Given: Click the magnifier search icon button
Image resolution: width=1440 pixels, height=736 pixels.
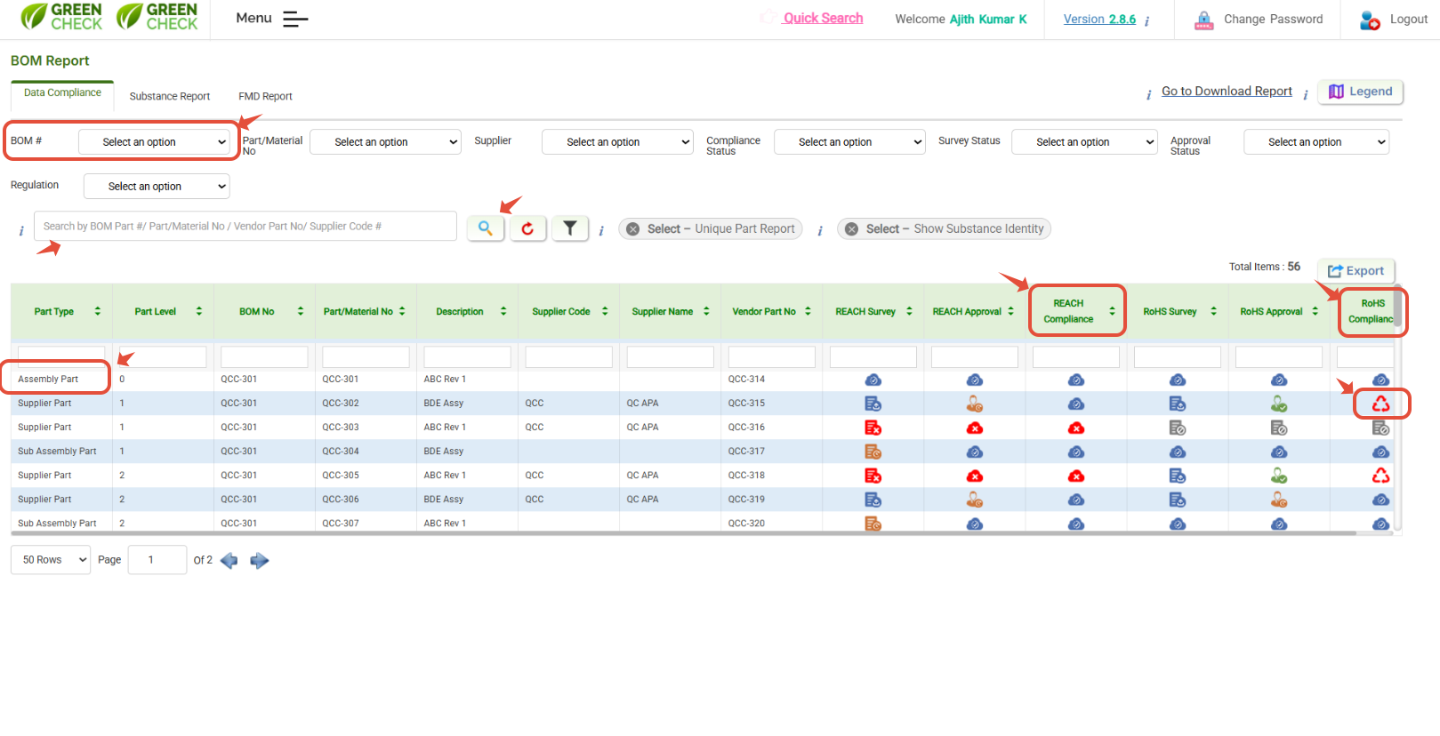Looking at the screenshot, I should [485, 228].
